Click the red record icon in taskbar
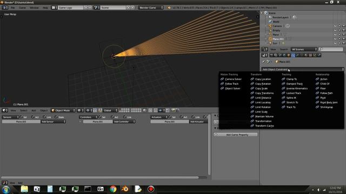This screenshot has width=346, height=194. [151, 189]
